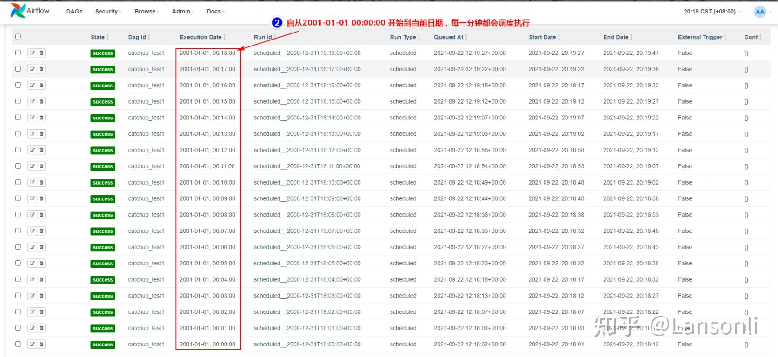Open the Security dropdown menu
This screenshot has height=357, width=778.
(108, 12)
